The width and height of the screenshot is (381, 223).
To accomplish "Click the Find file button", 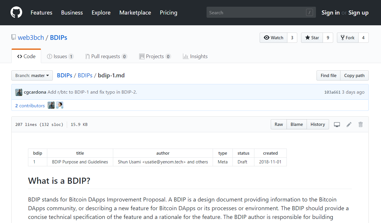I will (328, 76).
